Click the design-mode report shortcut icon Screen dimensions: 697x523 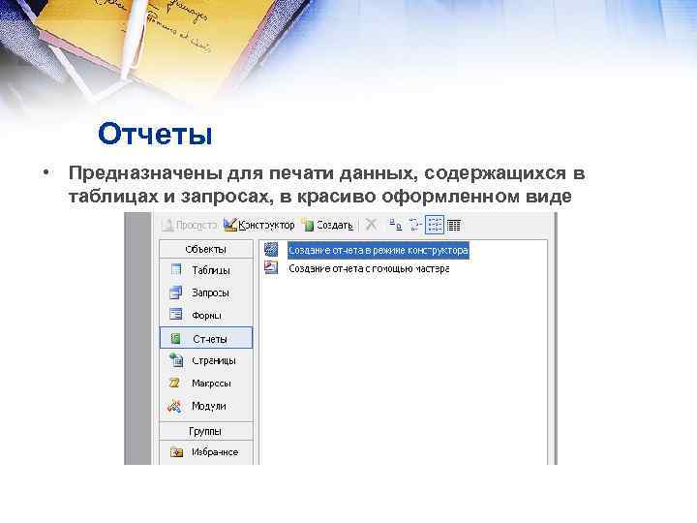pyautogui.click(x=271, y=249)
